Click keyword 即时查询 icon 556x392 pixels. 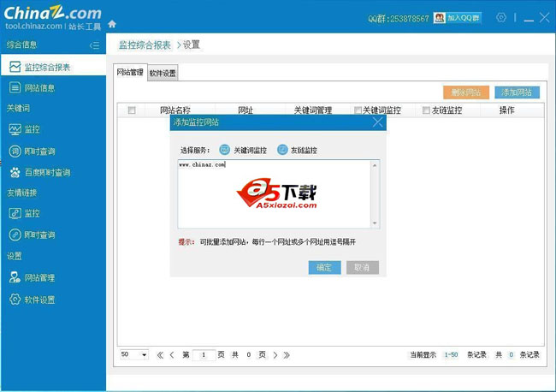point(15,151)
